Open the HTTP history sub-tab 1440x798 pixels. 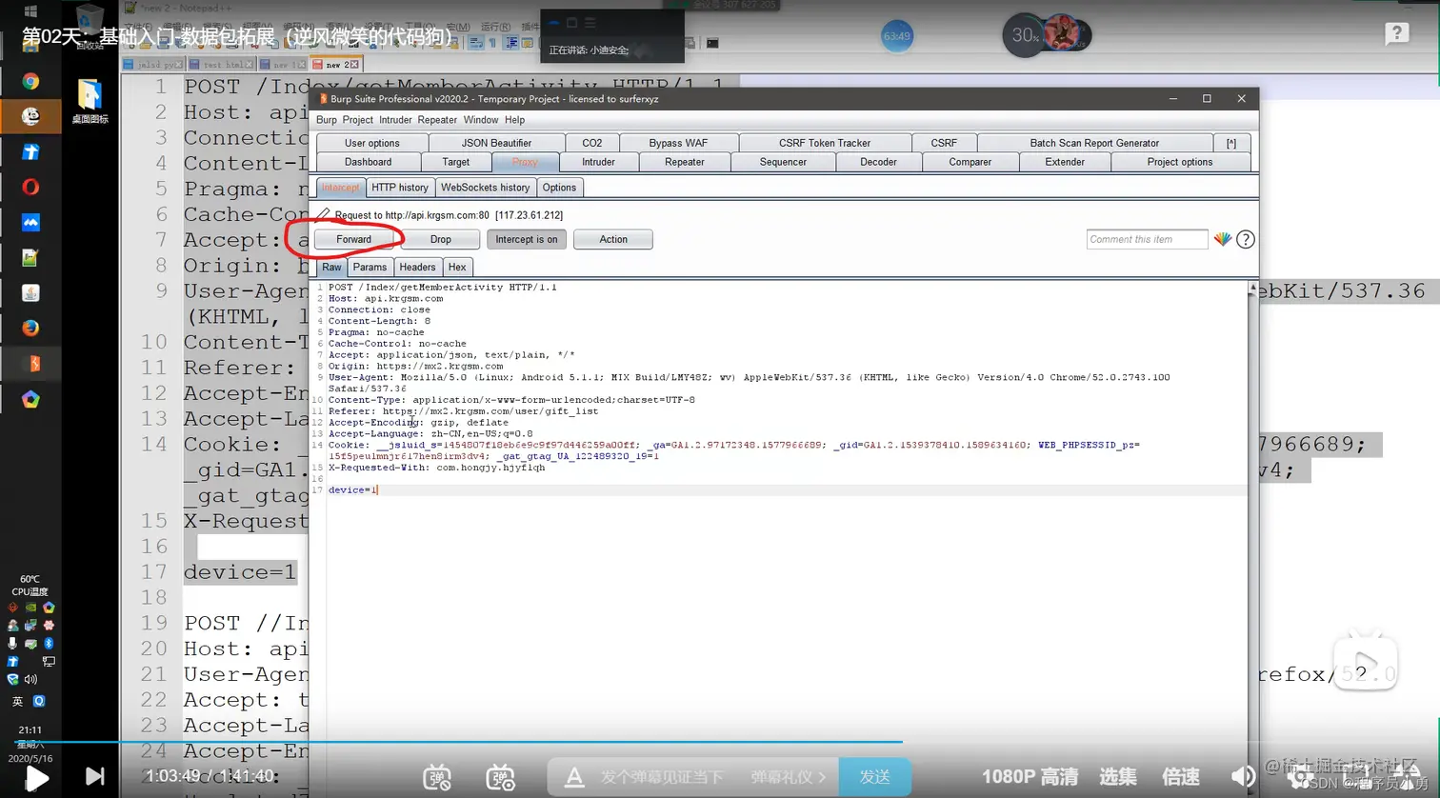click(400, 188)
